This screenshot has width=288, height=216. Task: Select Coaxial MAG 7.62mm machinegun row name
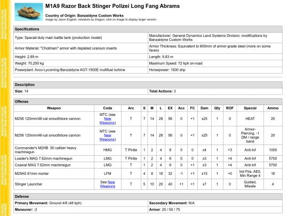click(x=54, y=165)
